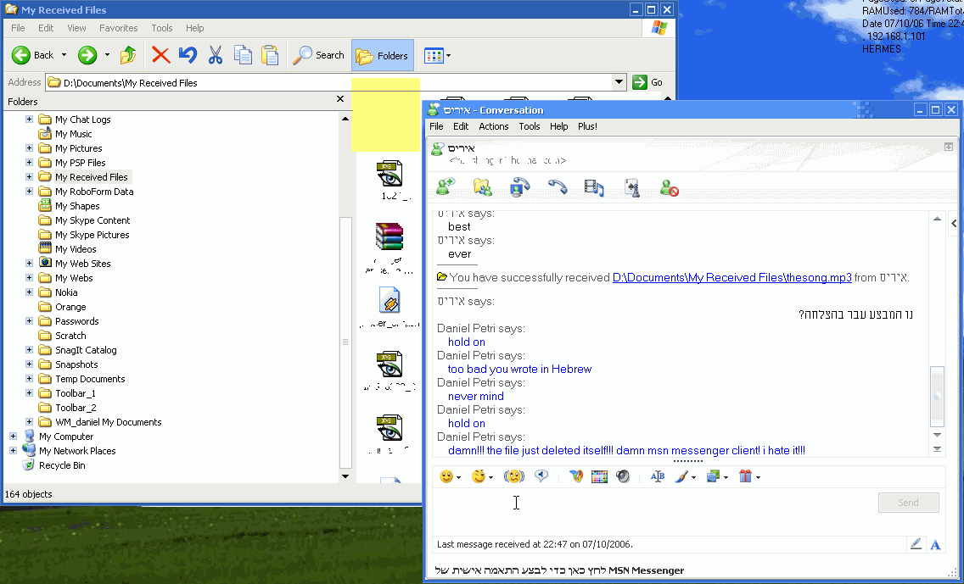The width and height of the screenshot is (964, 584).
Task: Collapse the side panel arrow in Messenger
Action: (954, 224)
